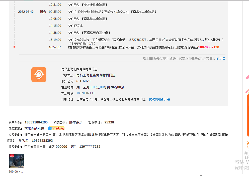Image resolution: width=249 pixels, height=176 pixels.
Task: Click the 16:57:07 timestamp
Action: tap(55, 47)
